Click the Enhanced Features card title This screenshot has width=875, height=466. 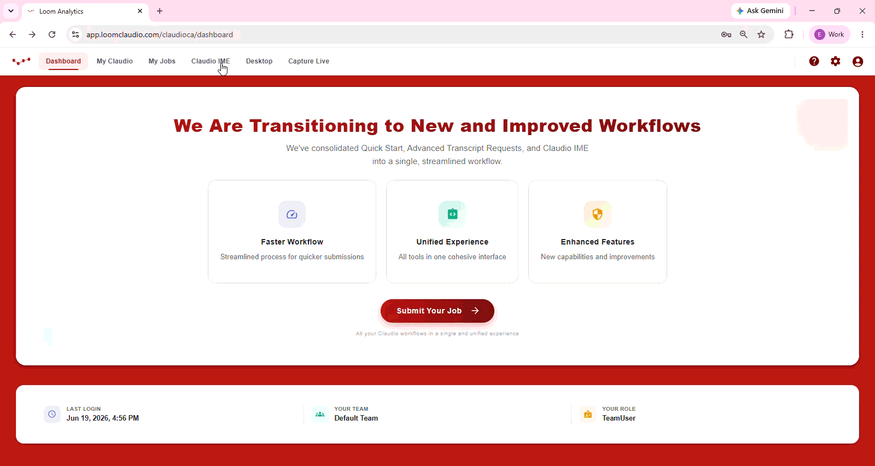coord(598,242)
